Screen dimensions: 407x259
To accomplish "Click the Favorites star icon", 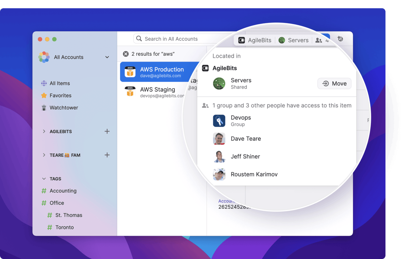I will click(x=44, y=95).
